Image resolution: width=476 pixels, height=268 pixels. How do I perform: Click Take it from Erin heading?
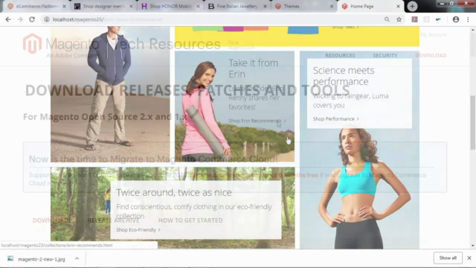pos(253,68)
